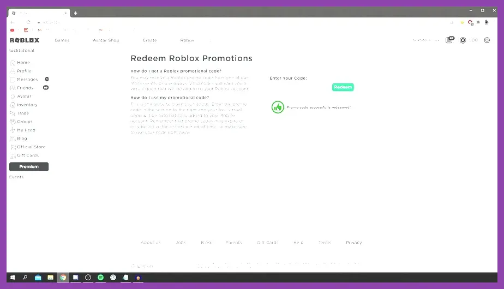Open the Robux menu item
This screenshot has height=289, width=504.
pyautogui.click(x=187, y=40)
